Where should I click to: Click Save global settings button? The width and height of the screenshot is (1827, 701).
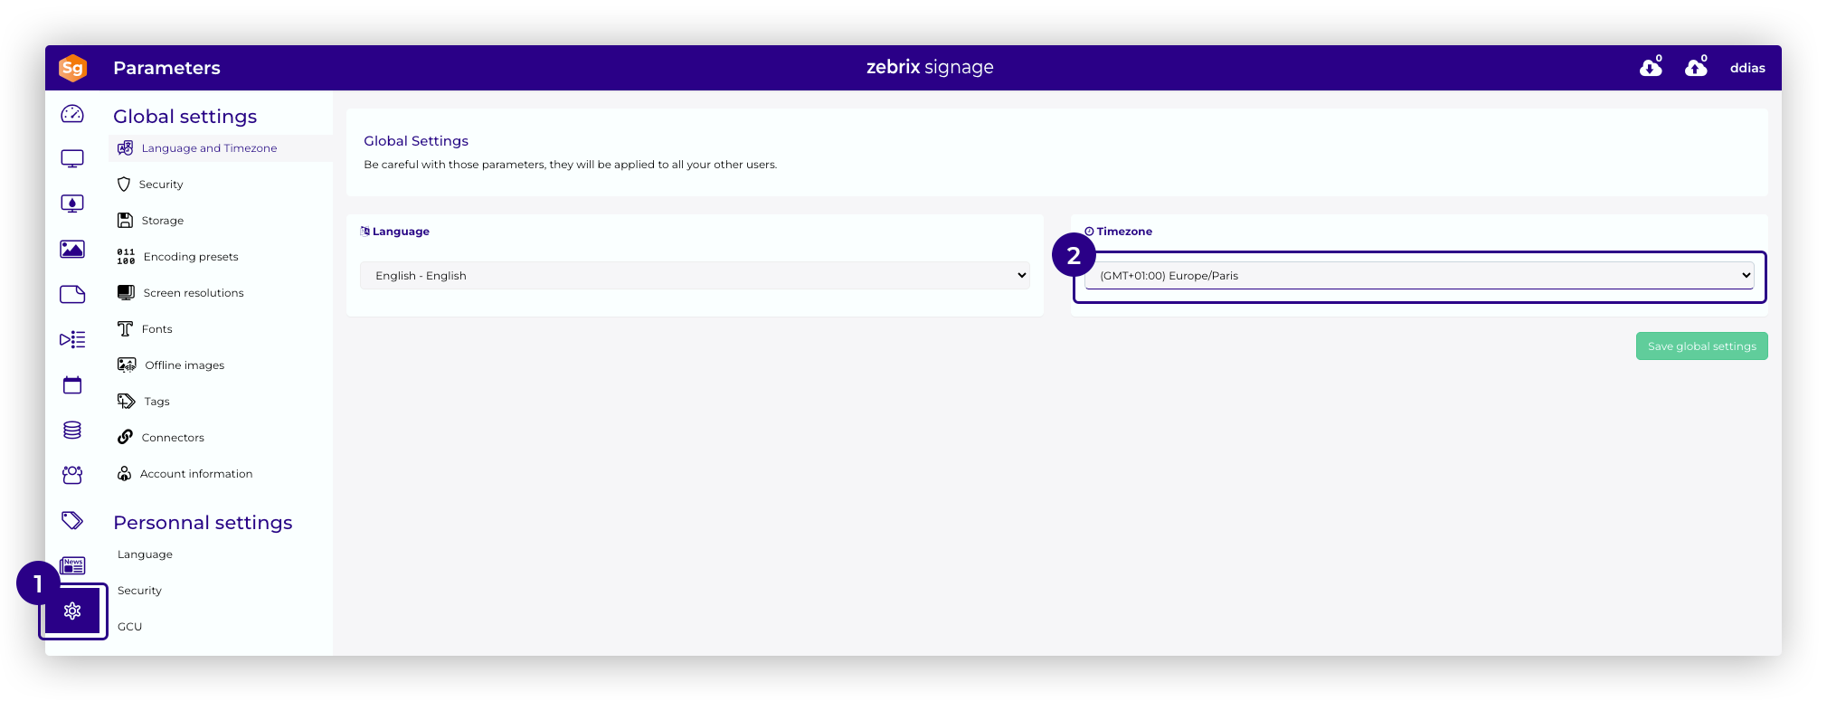tap(1701, 346)
